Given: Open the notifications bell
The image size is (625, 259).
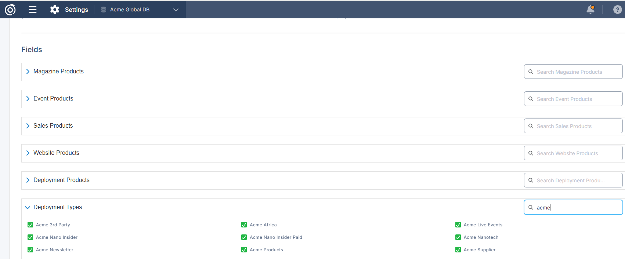Looking at the screenshot, I should click(590, 10).
